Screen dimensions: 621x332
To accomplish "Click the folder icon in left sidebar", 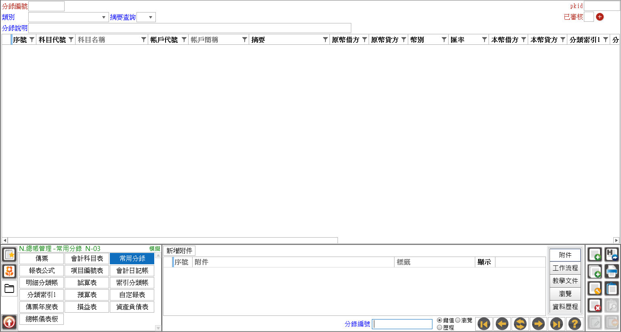I will 9,288.
